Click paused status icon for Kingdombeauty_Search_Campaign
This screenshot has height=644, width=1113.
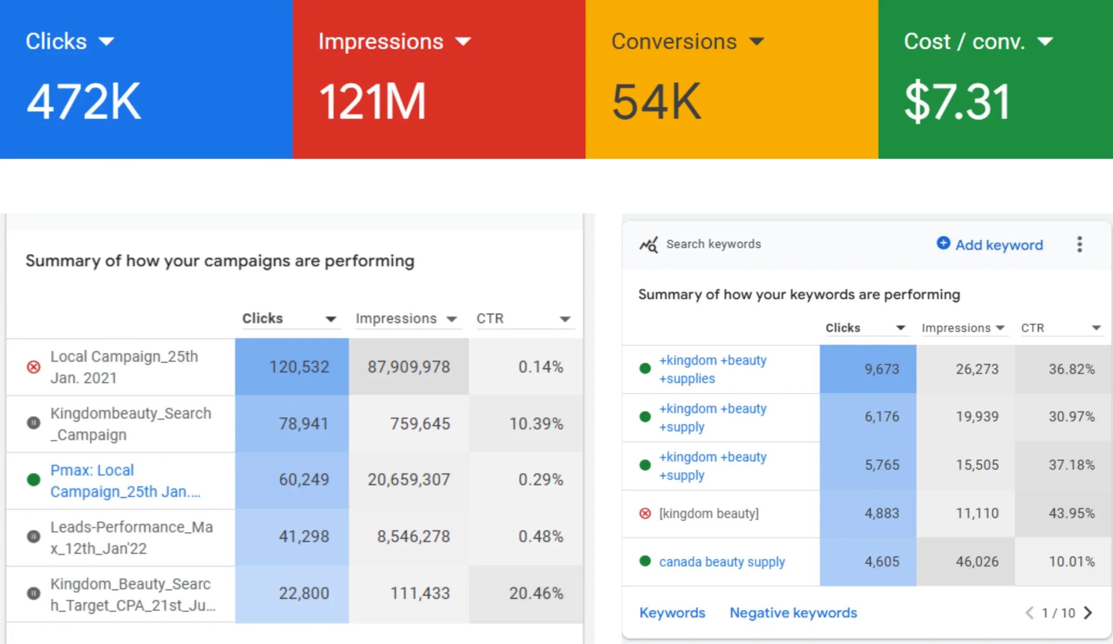[x=33, y=423]
